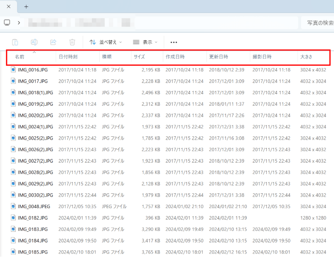This screenshot has width=334, height=267.
Task: Select file IMG_0025(2).JPG
Action: coord(35,138)
